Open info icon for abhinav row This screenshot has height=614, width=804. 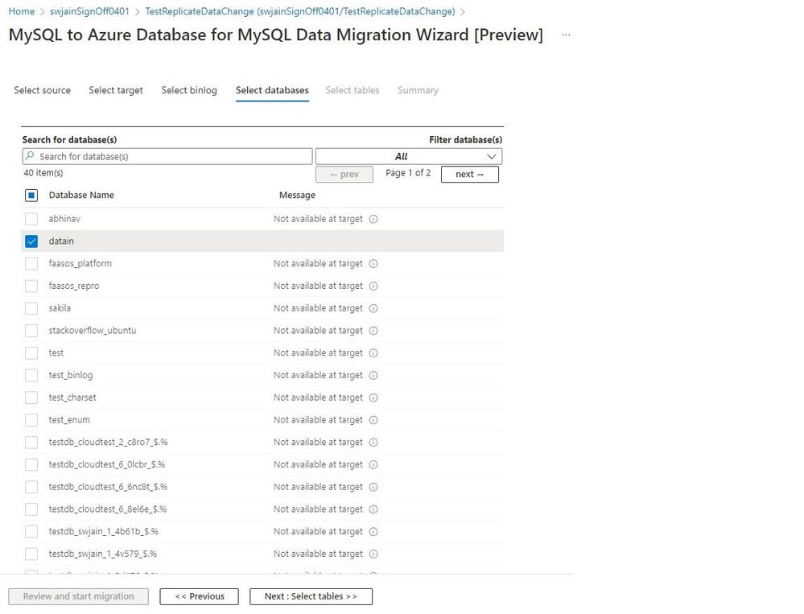(x=373, y=219)
